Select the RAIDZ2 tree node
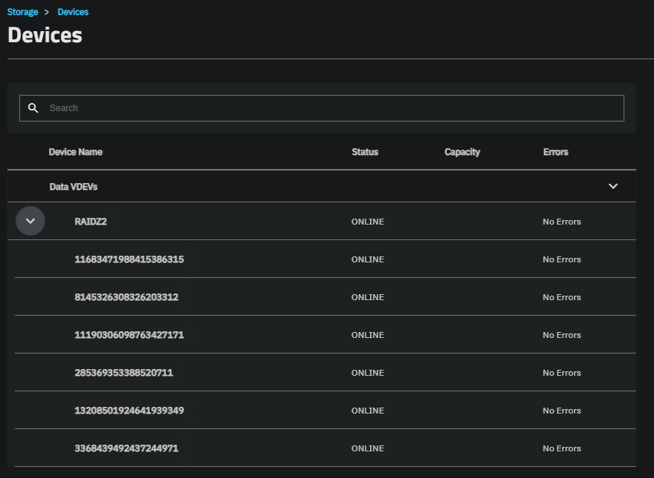The height and width of the screenshot is (478, 654). (x=90, y=222)
